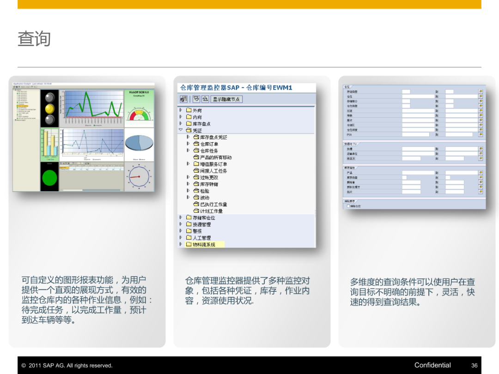Expand the 外向 folder node
Viewport: 499px width, 374px height.
pos(181,110)
